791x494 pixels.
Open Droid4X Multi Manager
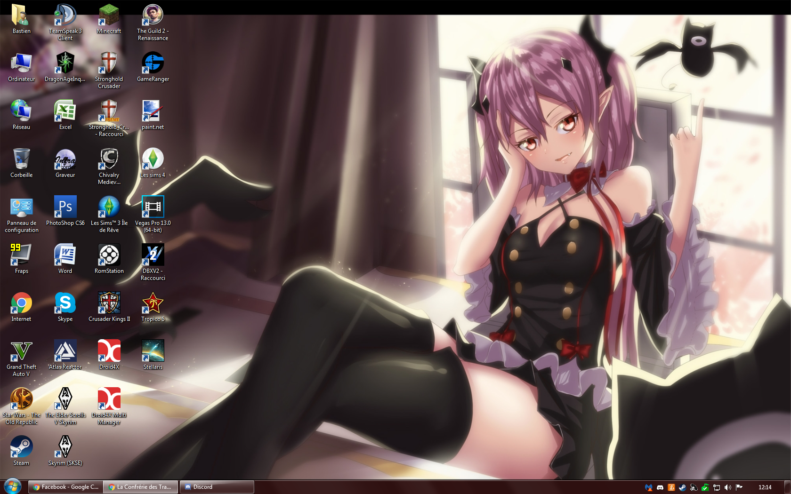[x=109, y=406]
